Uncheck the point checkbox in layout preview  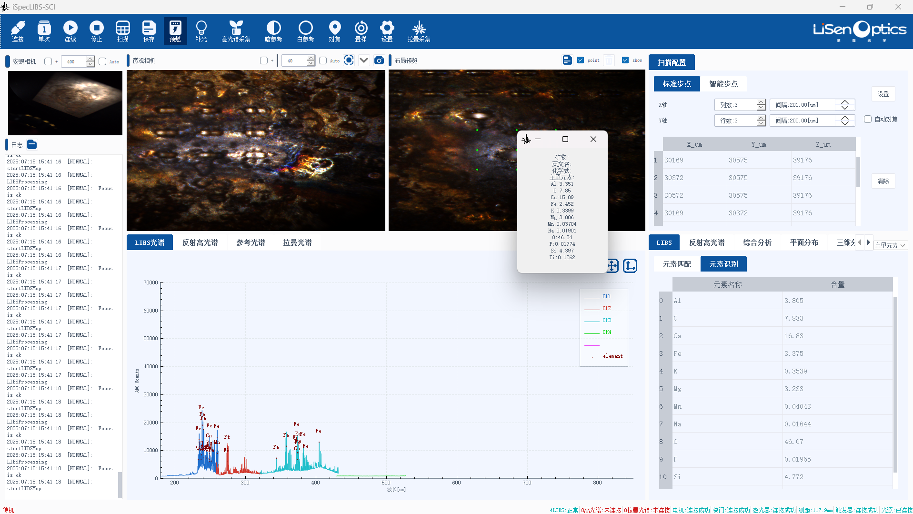click(x=581, y=60)
